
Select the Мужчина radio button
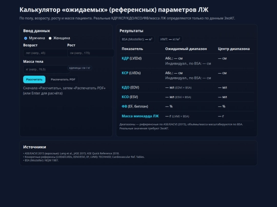26,38
